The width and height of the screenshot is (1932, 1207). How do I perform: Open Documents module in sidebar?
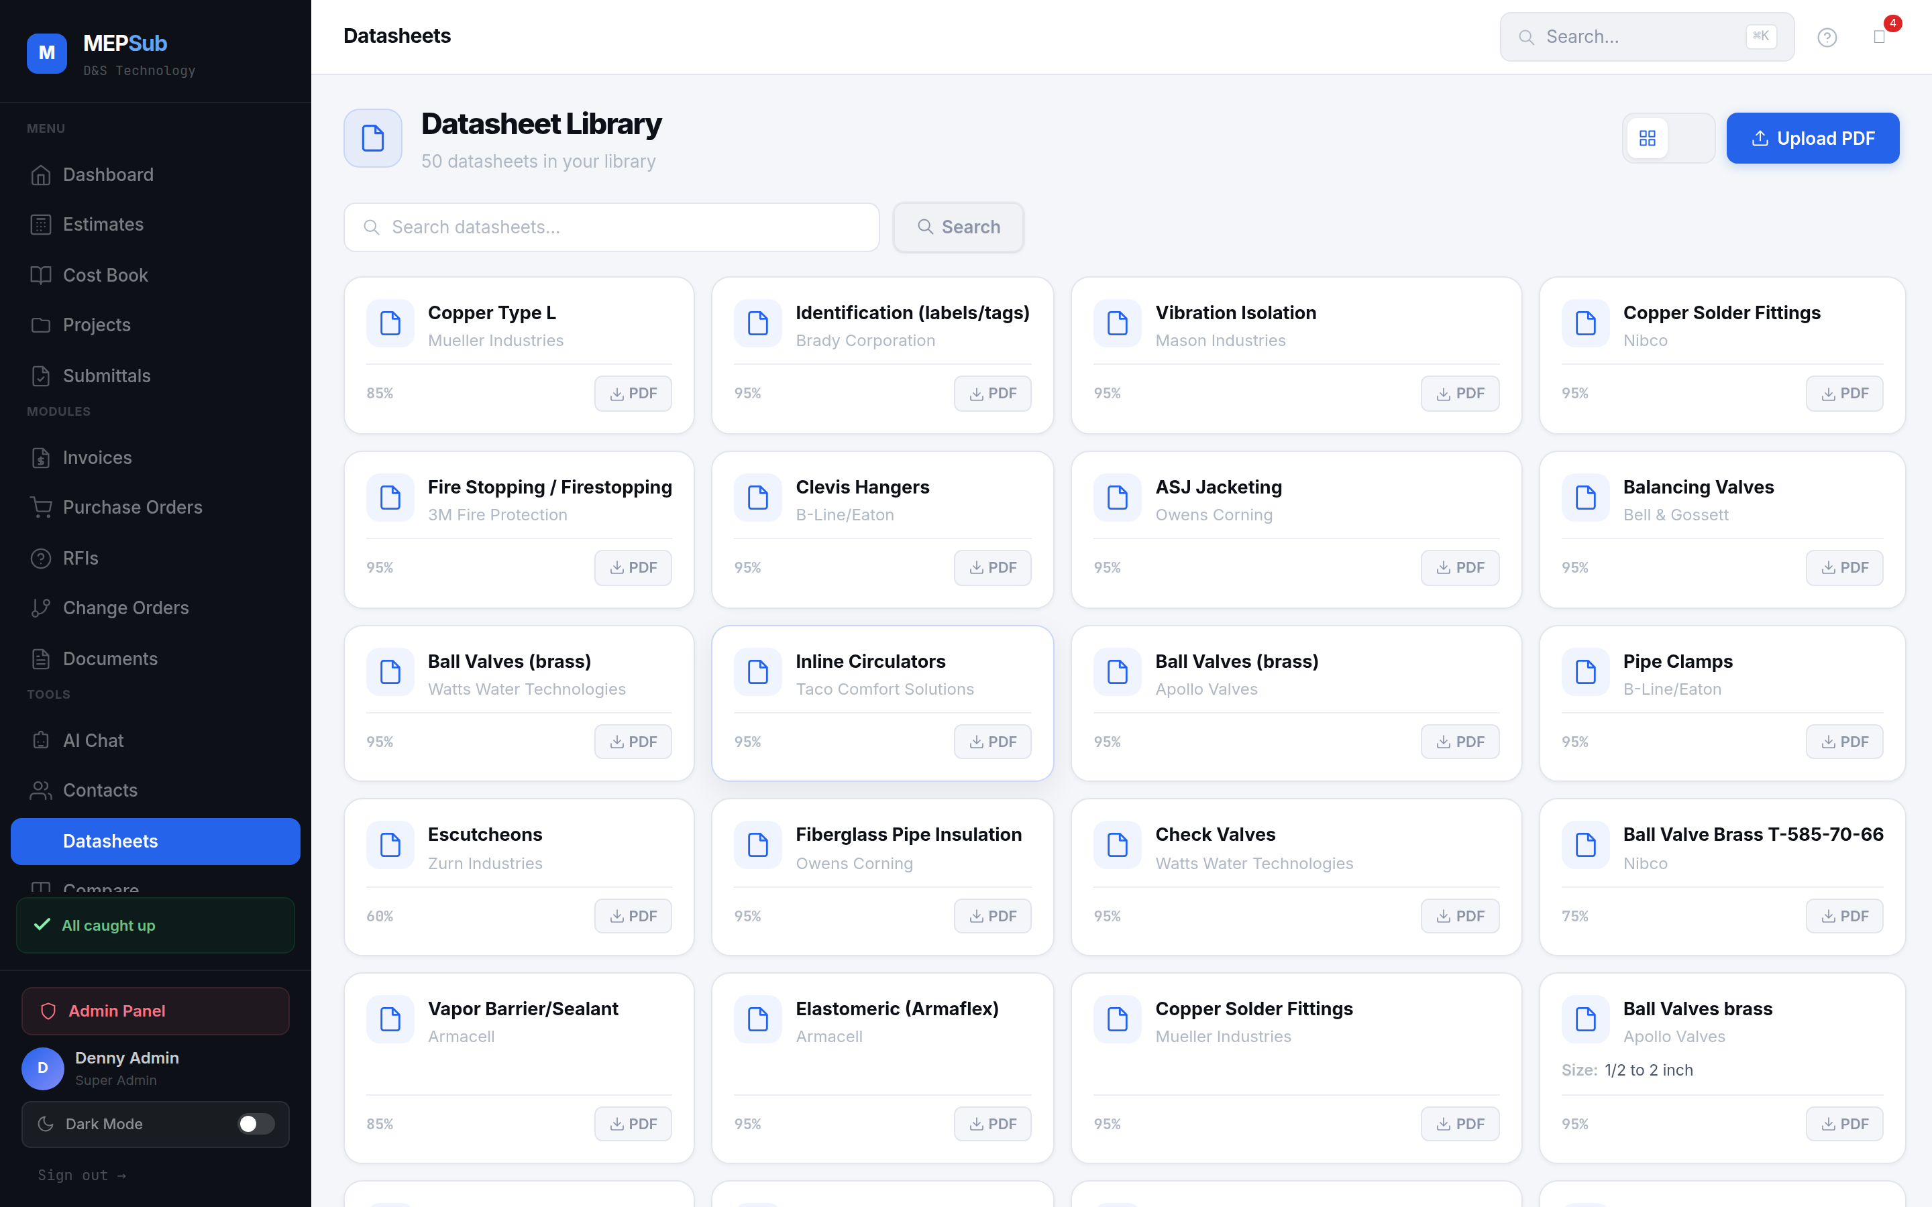pos(155,658)
